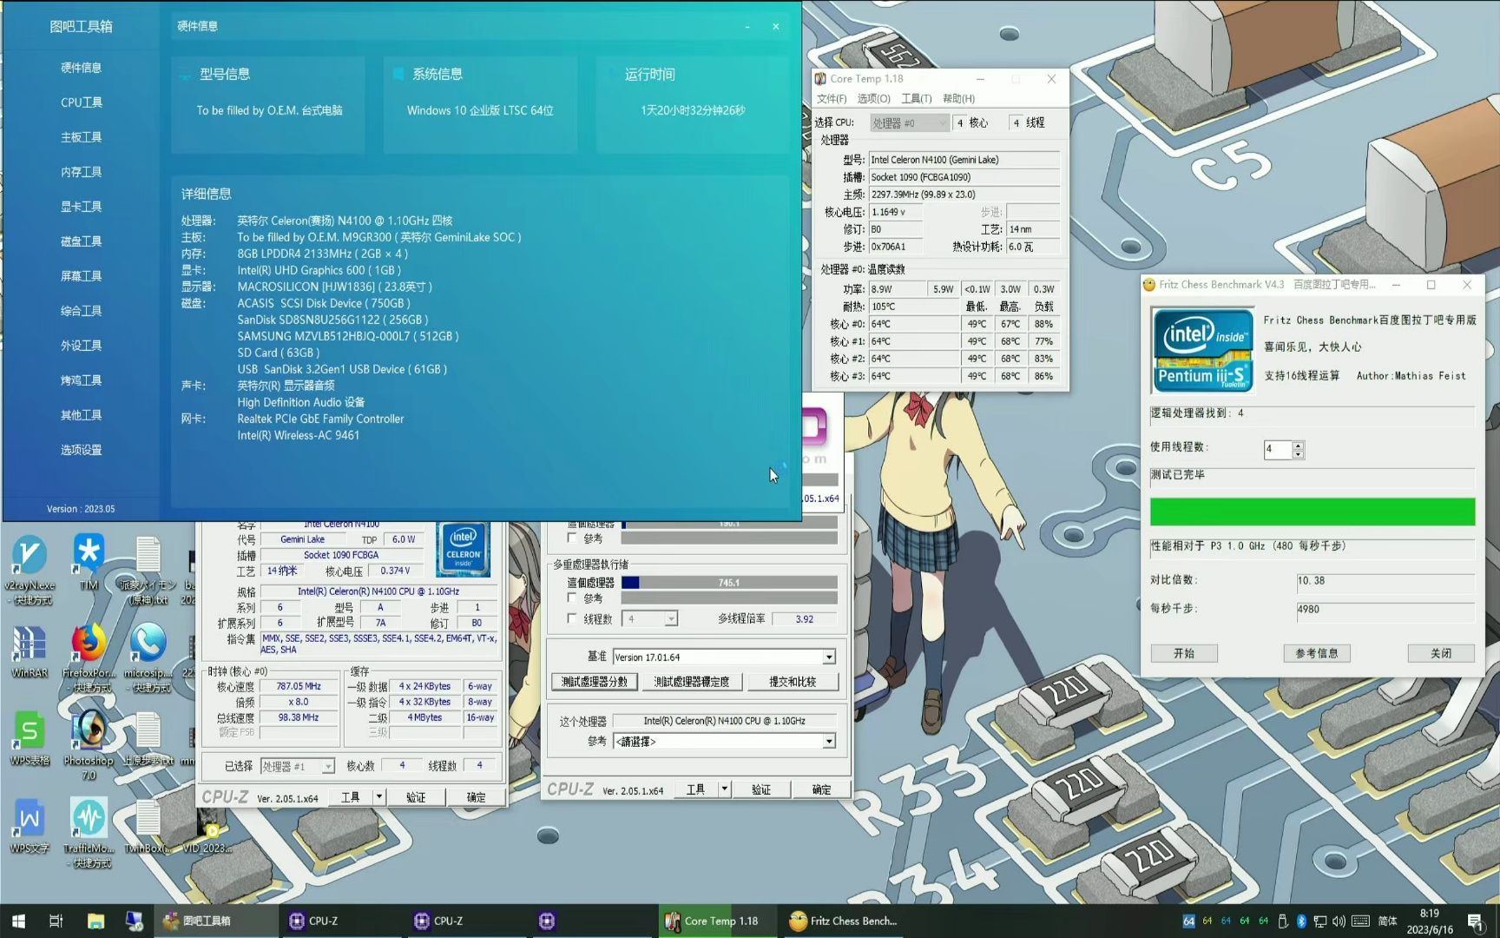Open the notification center icon
Viewport: 1500px width, 938px height.
[x=1476, y=921]
